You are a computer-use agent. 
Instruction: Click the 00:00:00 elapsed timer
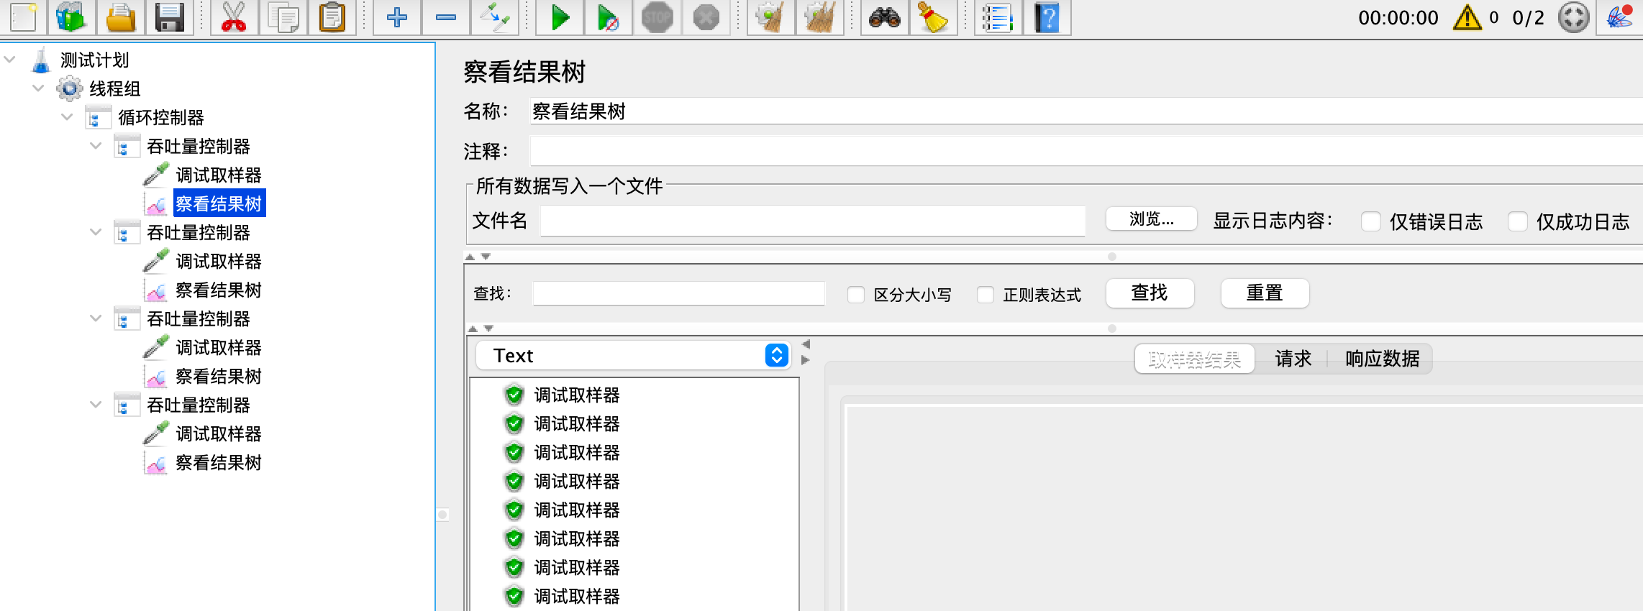pyautogui.click(x=1398, y=18)
